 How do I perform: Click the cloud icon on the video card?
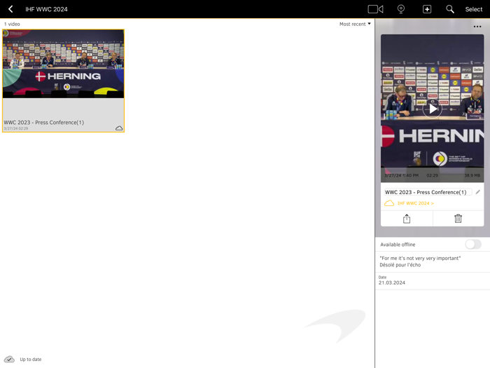pyautogui.click(x=119, y=128)
